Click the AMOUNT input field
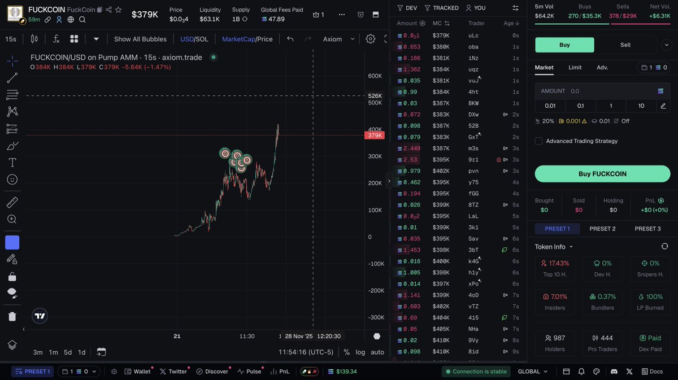The height and width of the screenshot is (380, 678). point(602,91)
